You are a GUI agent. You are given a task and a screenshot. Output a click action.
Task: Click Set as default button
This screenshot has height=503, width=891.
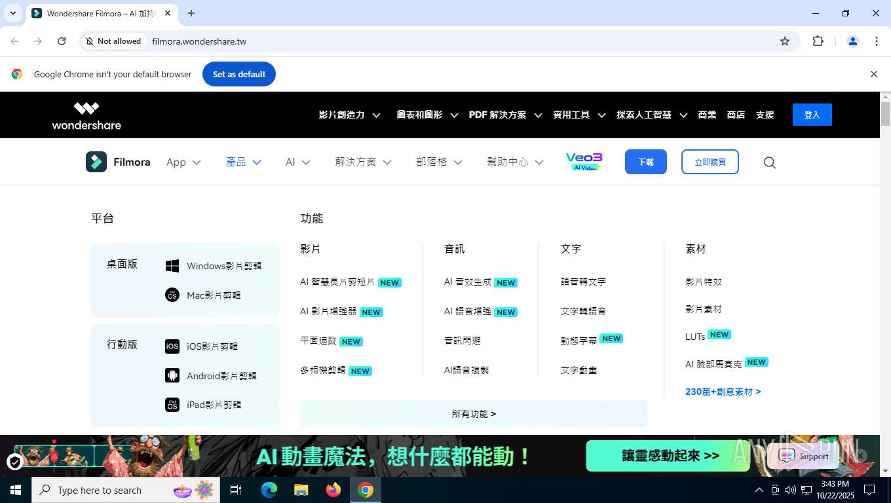(x=239, y=74)
